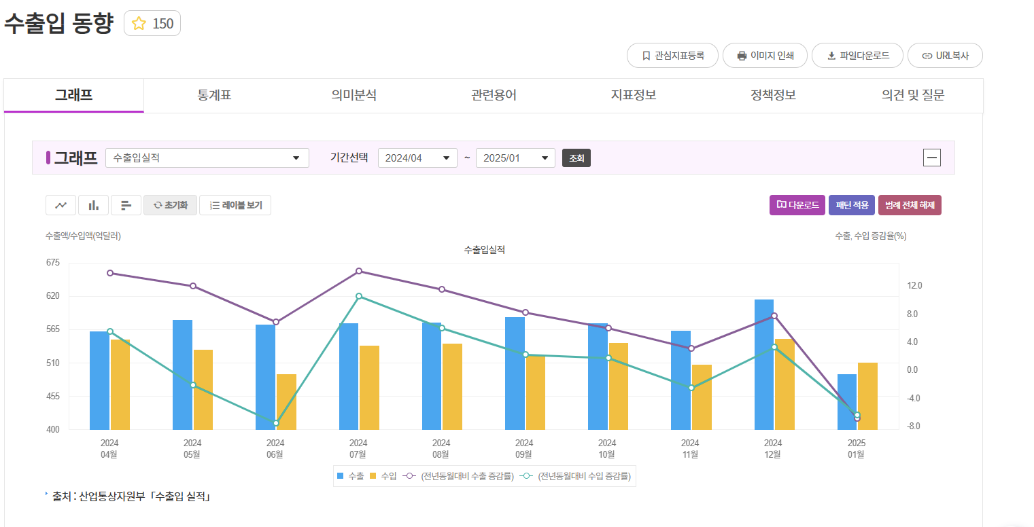The height and width of the screenshot is (527, 1034).
Task: Open the end period 2025/01 dropdown
Action: click(515, 158)
